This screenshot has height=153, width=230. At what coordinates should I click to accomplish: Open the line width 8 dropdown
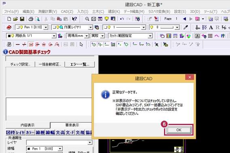177,27
